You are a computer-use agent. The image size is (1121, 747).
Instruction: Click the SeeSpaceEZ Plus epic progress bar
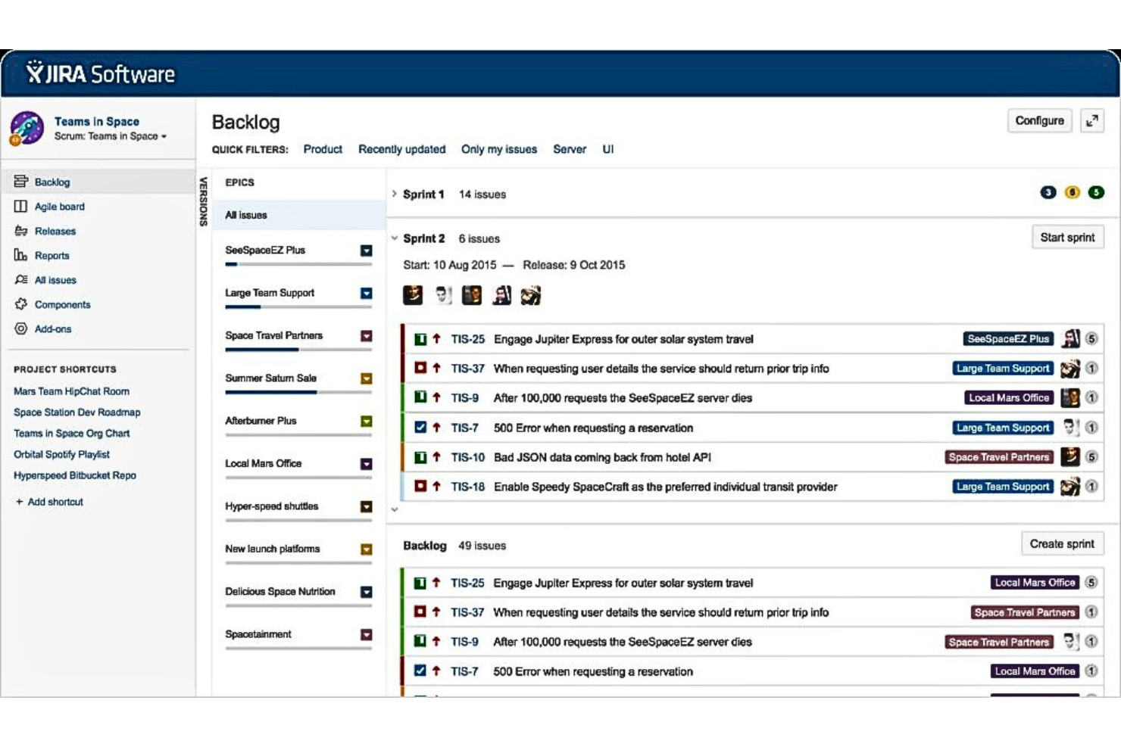298,264
